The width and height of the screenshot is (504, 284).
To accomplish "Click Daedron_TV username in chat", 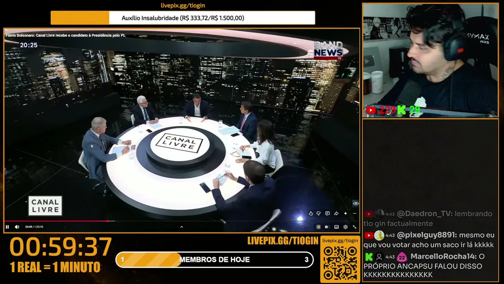I will coord(424,214).
